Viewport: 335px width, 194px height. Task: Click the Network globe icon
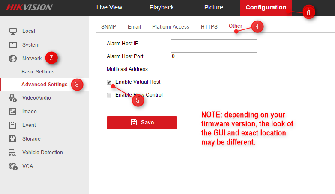coord(13,59)
